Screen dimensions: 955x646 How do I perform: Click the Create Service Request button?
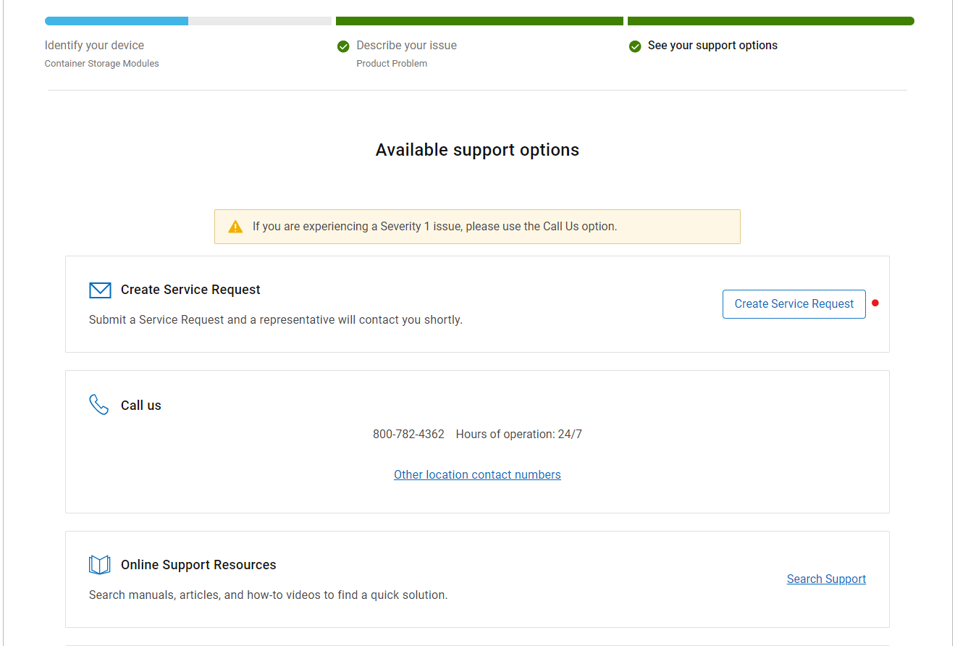[794, 303]
